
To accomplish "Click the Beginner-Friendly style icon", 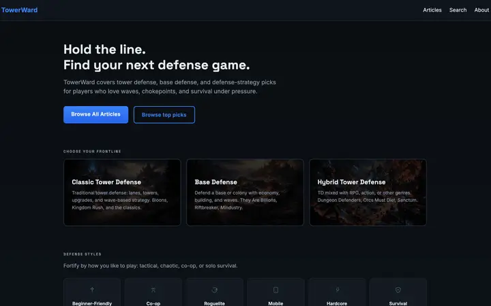I will [x=92, y=290].
